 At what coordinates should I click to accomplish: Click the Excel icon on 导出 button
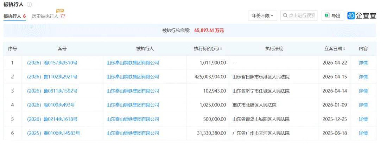tap(328, 15)
